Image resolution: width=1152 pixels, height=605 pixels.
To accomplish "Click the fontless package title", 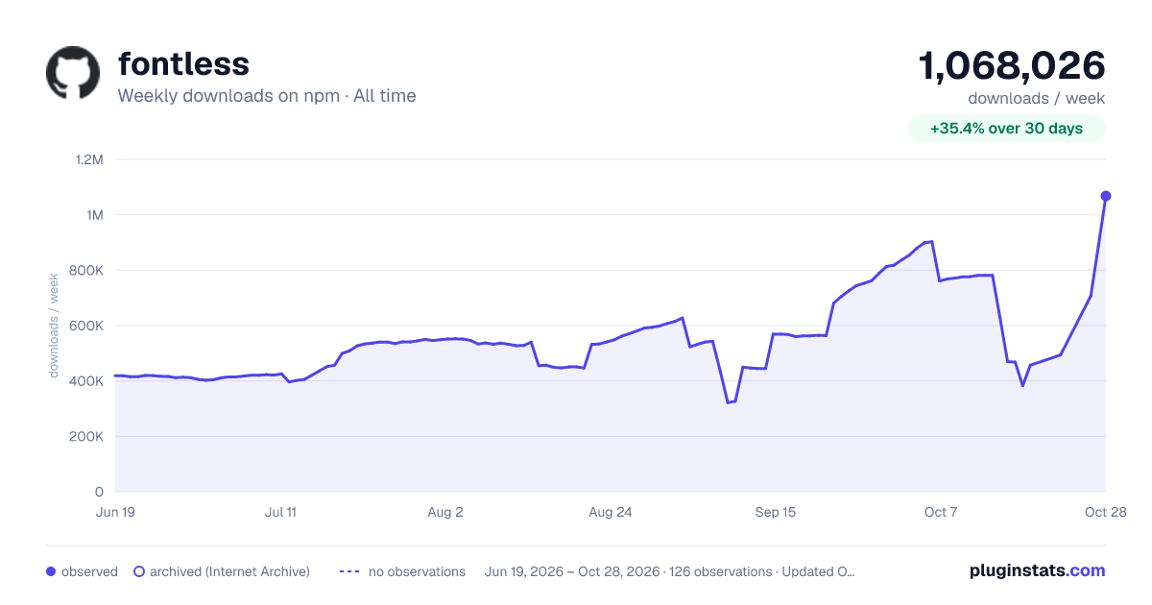I will coord(183,63).
